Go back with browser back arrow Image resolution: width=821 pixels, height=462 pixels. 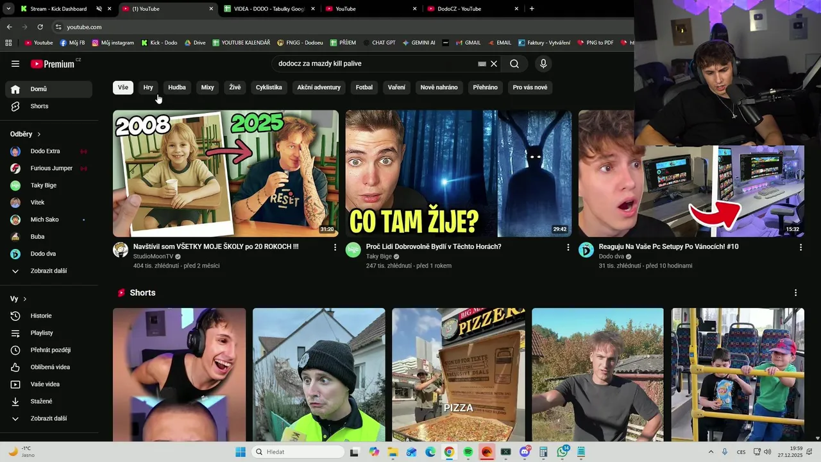[x=9, y=27]
